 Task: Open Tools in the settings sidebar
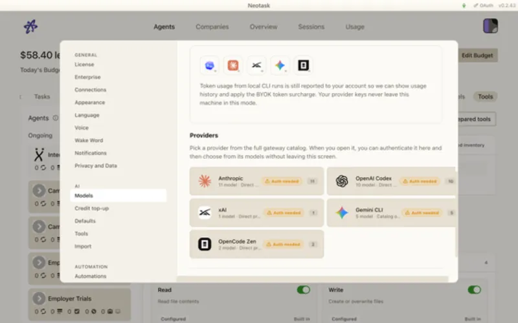[82, 234]
